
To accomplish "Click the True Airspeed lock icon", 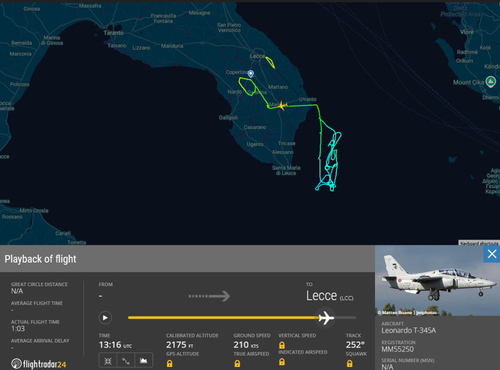I will [237, 364].
